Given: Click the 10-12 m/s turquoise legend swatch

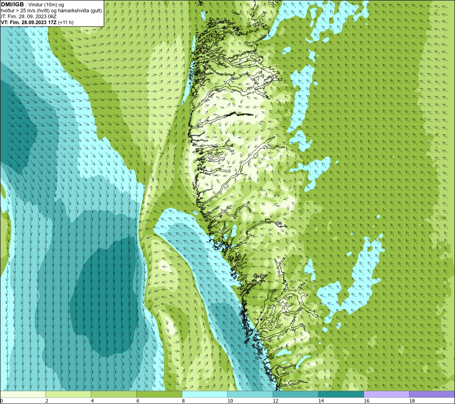Looking at the screenshot, I should tap(250, 394).
